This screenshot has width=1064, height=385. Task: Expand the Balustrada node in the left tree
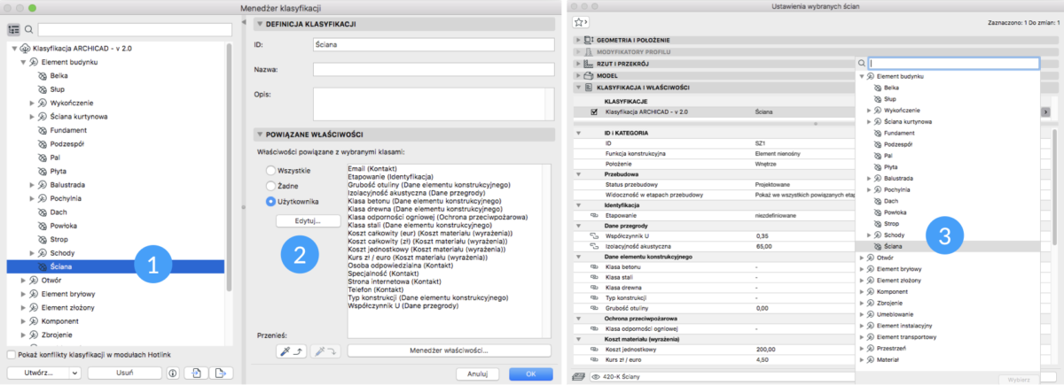coord(32,184)
